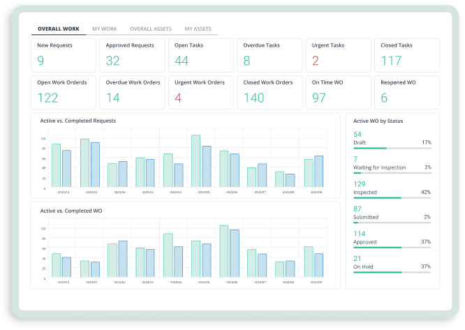Click the Open Work Orders count 122
The image size is (465, 330).
tap(47, 98)
